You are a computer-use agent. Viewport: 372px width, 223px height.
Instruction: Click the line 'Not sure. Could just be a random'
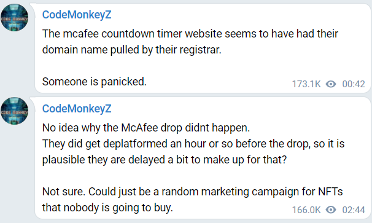[192, 192]
